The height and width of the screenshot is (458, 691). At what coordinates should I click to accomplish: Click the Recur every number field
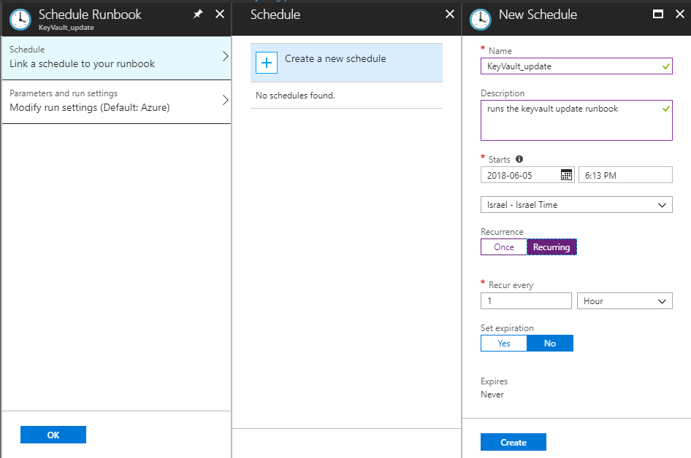pyautogui.click(x=526, y=301)
